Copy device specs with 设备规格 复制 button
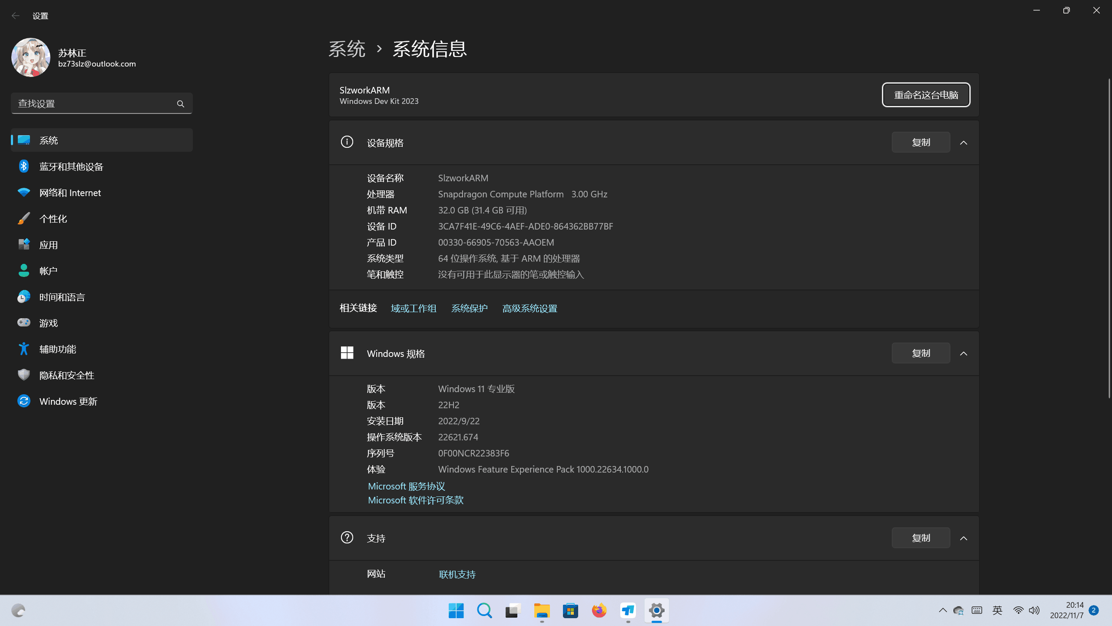 (x=921, y=142)
